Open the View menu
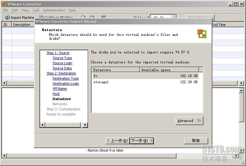This screenshot has height=166, width=246. pos(25,10)
